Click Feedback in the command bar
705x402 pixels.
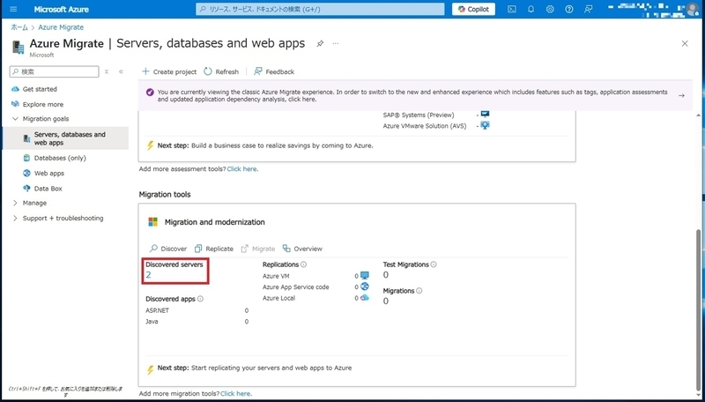(x=274, y=71)
